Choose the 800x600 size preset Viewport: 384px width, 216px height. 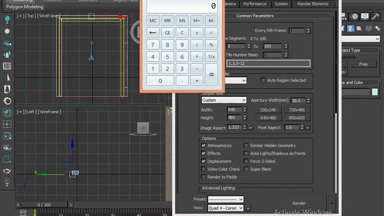click(297, 118)
